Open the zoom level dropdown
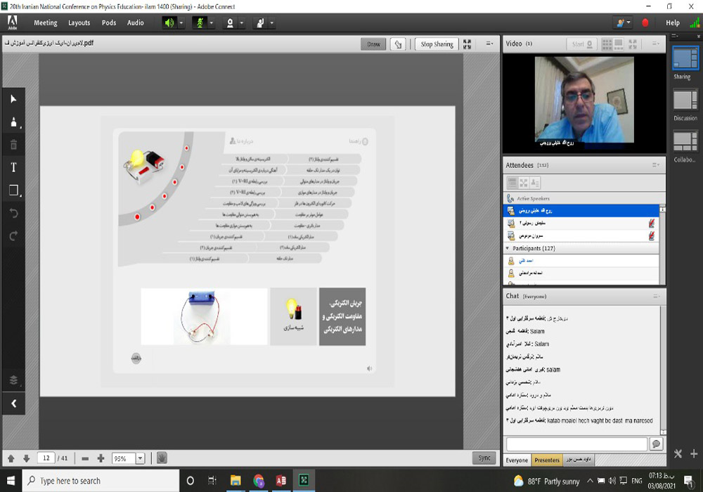 tap(140, 458)
